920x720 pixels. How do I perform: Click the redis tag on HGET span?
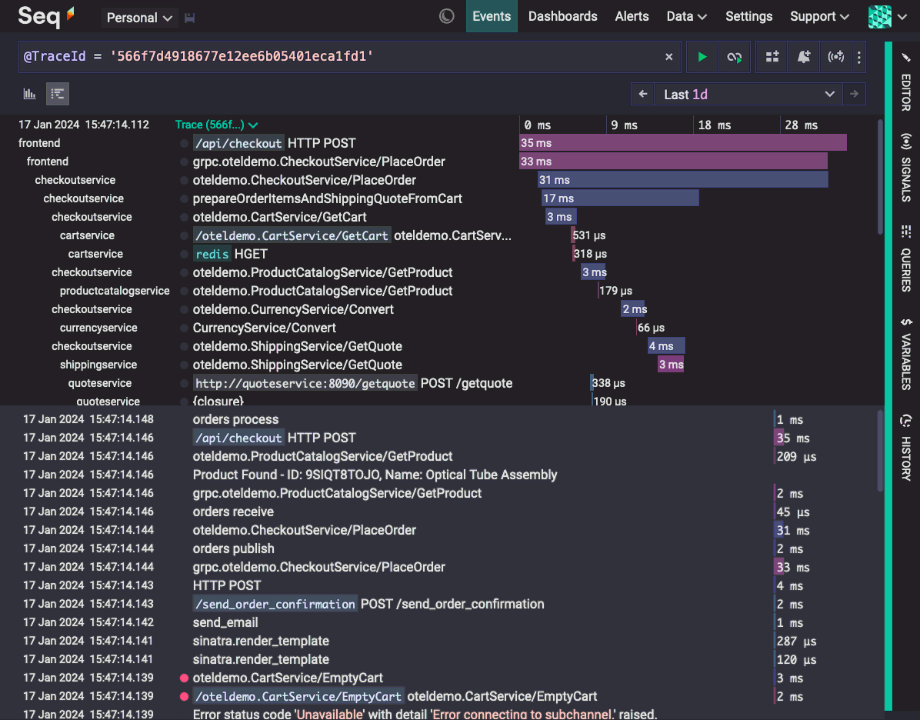click(x=212, y=254)
